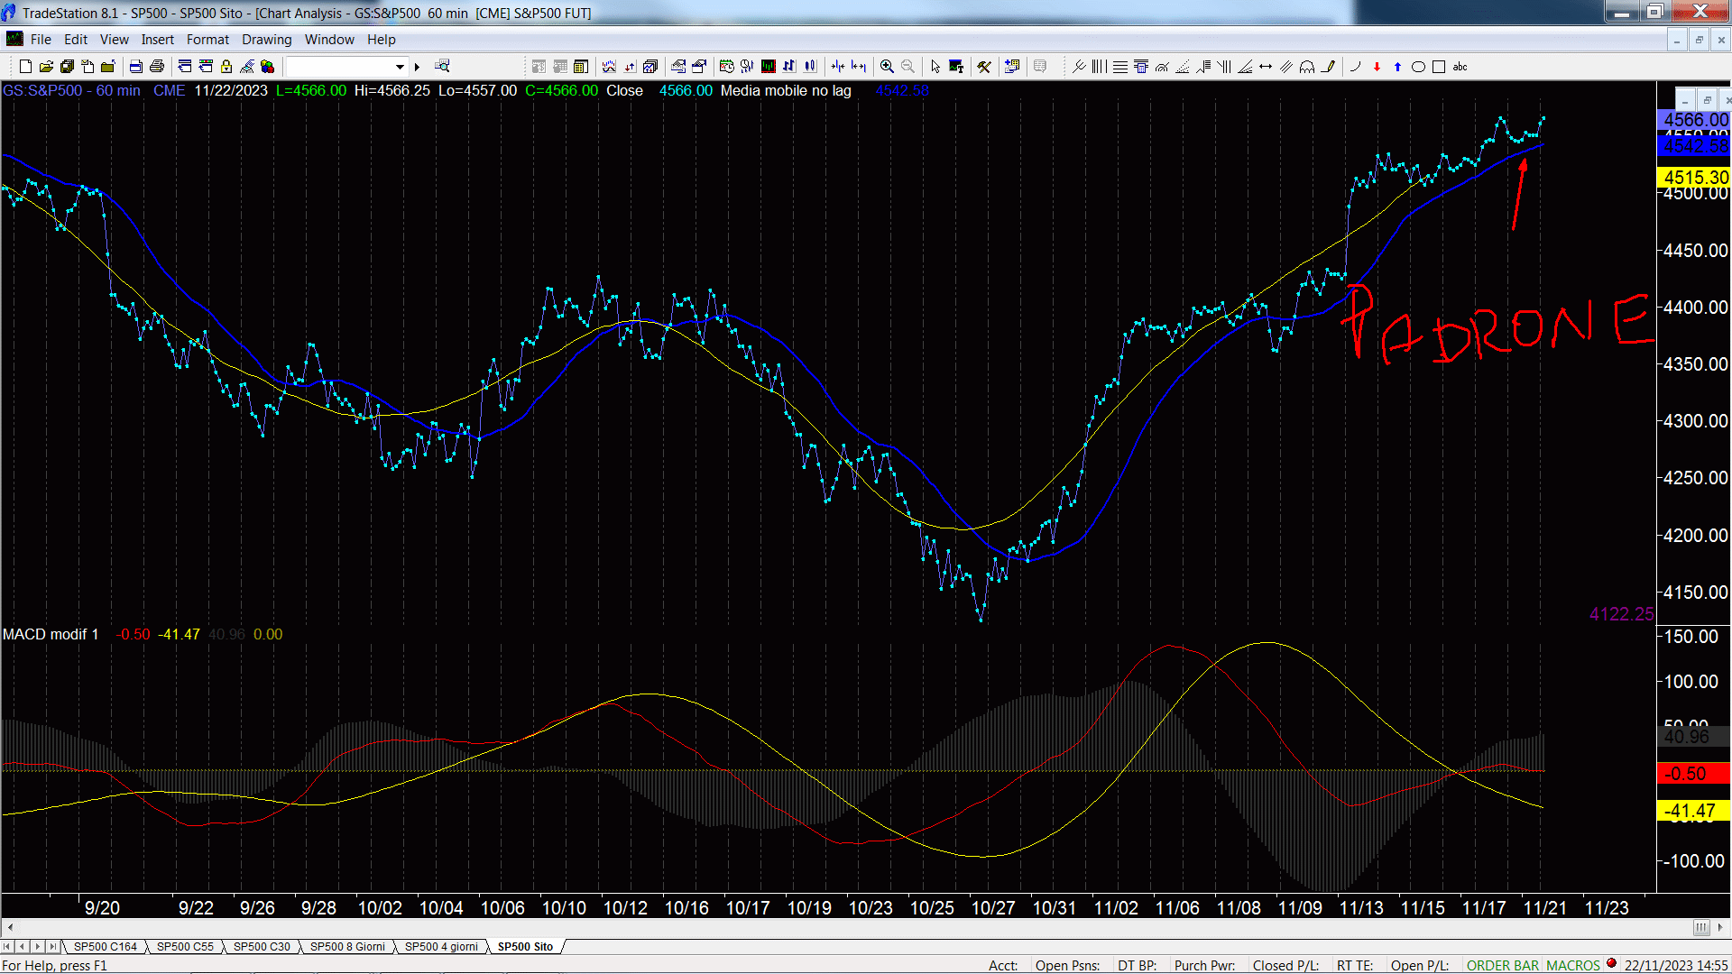Click the colored cubes icon
The height and width of the screenshot is (974, 1732).
click(267, 66)
